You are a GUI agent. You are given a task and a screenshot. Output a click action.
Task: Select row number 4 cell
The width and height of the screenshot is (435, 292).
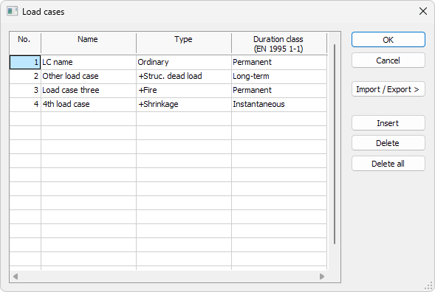[25, 105]
